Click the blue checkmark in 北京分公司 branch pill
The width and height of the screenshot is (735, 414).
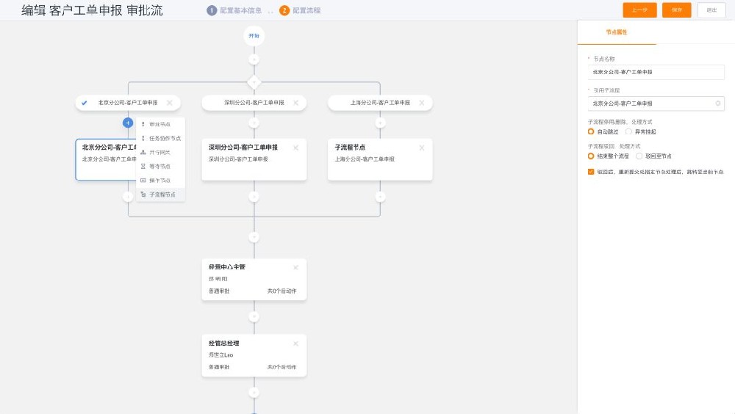(x=85, y=103)
